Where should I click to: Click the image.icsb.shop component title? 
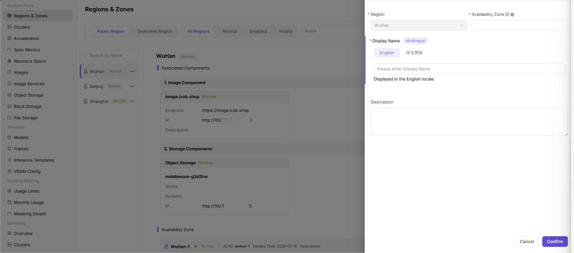click(182, 97)
